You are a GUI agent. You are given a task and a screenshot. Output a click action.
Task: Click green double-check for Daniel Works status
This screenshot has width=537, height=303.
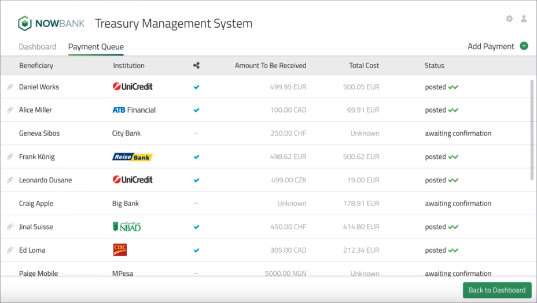pyautogui.click(x=453, y=87)
